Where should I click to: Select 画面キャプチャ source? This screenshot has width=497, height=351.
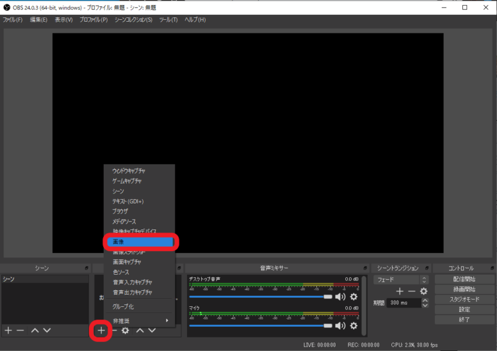click(x=140, y=262)
